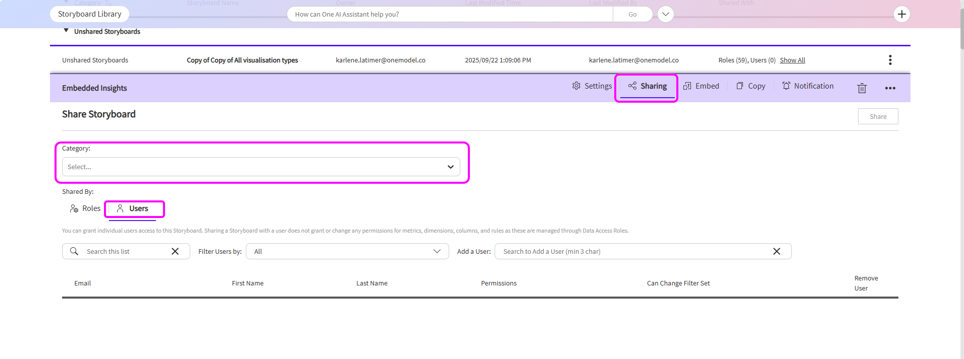Collapse the Unshared Storyboards group
The width and height of the screenshot is (964, 359).
(66, 31)
